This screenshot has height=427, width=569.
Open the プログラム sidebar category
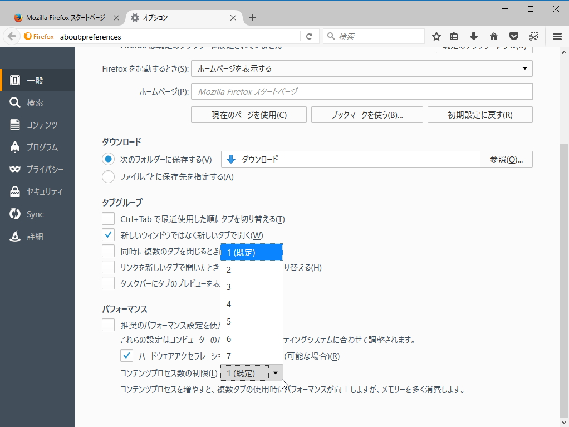point(37,147)
